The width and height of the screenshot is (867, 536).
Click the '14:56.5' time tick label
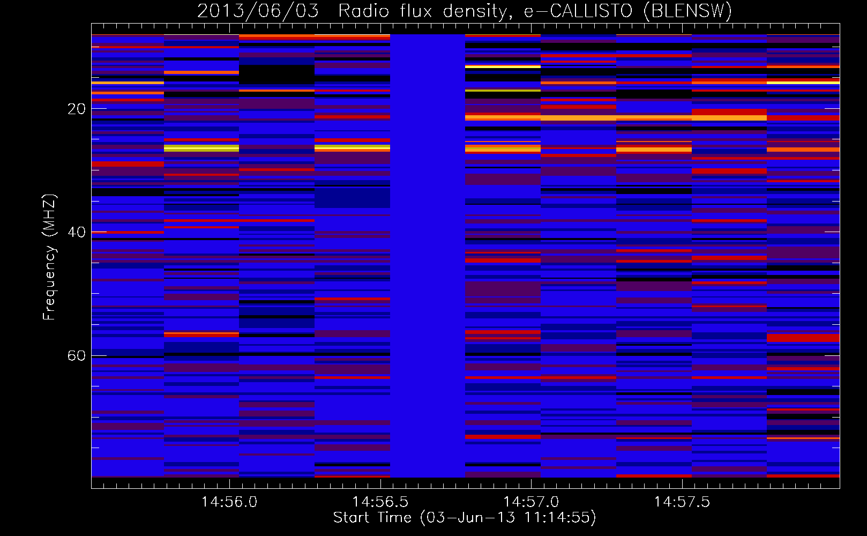[380, 502]
